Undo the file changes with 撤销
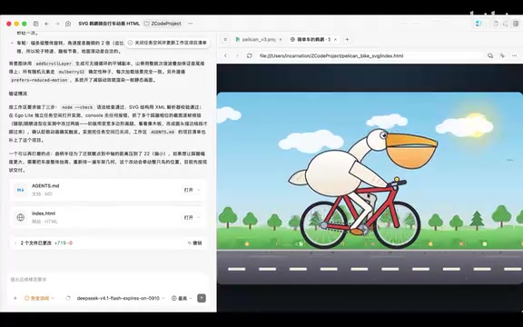Image resolution: width=523 pixels, height=327 pixels. point(195,243)
